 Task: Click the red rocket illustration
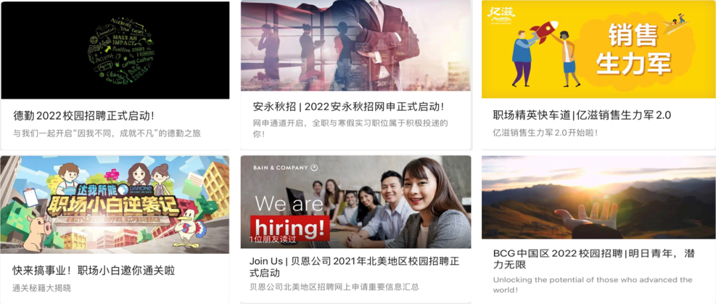point(544,32)
